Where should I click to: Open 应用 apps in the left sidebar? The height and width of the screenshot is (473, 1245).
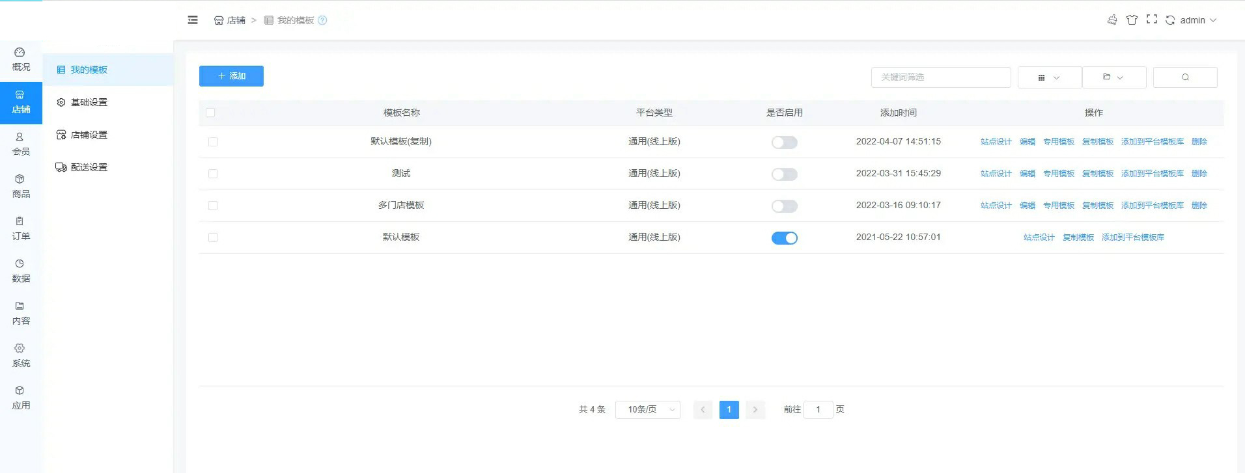click(x=21, y=398)
